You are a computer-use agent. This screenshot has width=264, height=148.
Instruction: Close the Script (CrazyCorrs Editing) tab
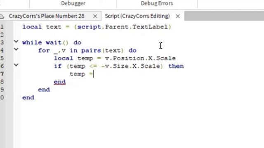[178, 16]
